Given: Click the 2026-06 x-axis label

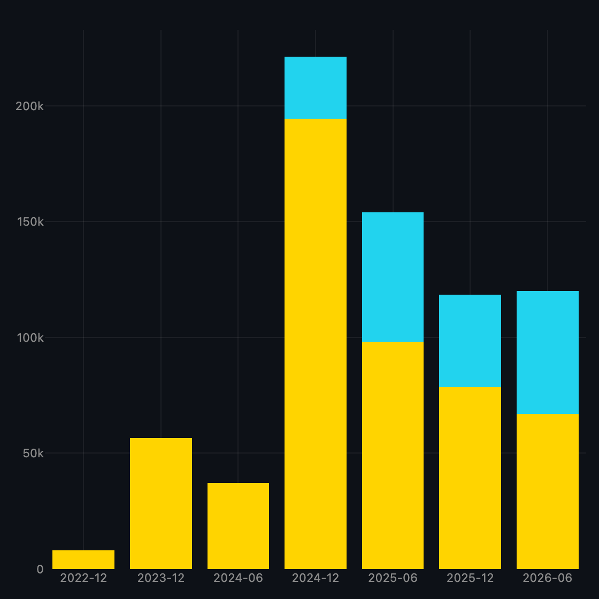Looking at the screenshot, I should pos(548,578).
